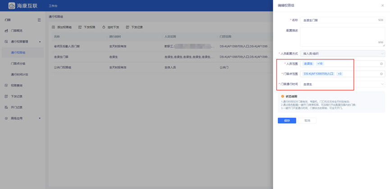Click the 海康互联 logo icon
The height and width of the screenshot is (189, 390).
click(x=12, y=5)
